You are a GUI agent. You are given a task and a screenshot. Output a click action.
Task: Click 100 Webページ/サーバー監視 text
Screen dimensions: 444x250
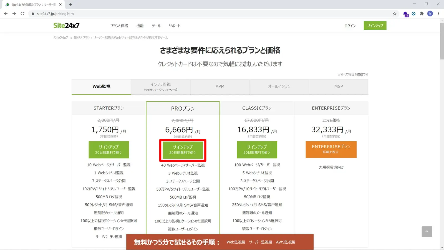257,165
